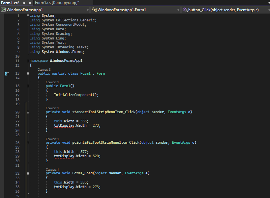Click 'Ссылок: 3' CodeLens above class Form1

44,70
